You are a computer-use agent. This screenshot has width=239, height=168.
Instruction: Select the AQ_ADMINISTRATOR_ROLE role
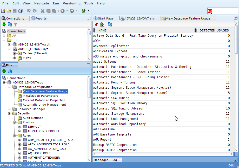pyautogui.click(x=47, y=149)
